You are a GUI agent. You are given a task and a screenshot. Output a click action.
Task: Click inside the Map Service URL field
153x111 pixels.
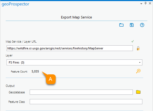[70, 48]
